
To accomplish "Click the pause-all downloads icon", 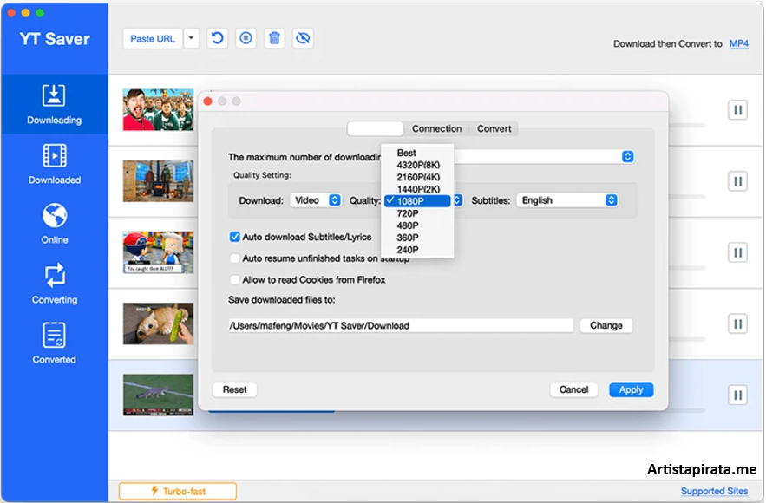I will 246,38.
